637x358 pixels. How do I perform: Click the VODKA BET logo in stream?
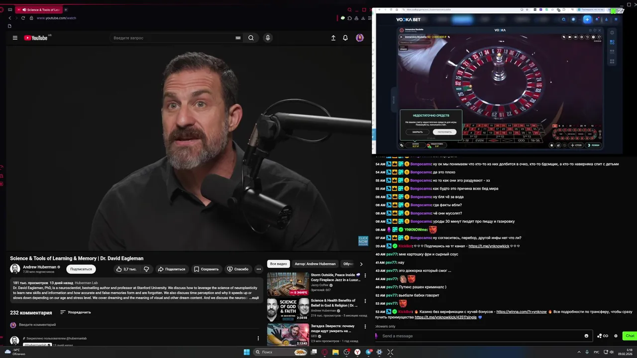point(408,19)
